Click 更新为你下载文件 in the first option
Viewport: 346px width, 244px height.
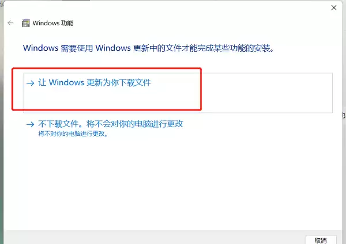119,83
